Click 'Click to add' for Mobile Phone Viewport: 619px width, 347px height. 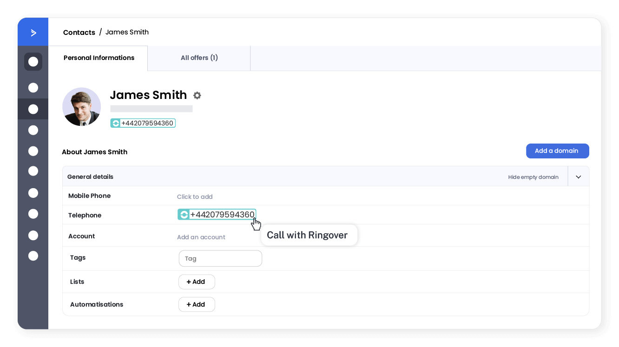click(x=195, y=196)
